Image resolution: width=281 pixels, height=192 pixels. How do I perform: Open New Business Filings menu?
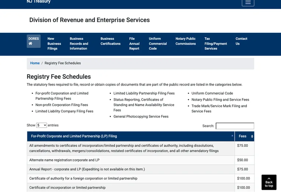(54, 43)
